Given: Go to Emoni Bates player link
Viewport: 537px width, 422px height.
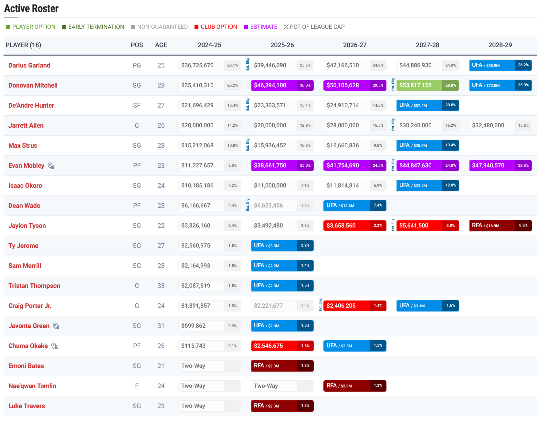Looking at the screenshot, I should [x=26, y=366].
